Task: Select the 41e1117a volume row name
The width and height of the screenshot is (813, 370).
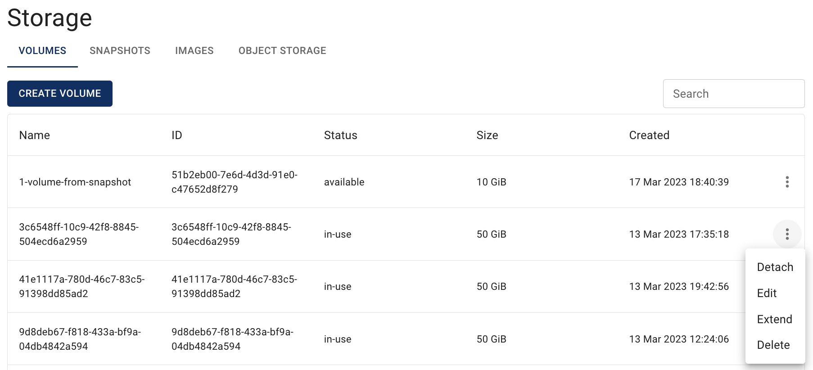Action: pos(82,286)
